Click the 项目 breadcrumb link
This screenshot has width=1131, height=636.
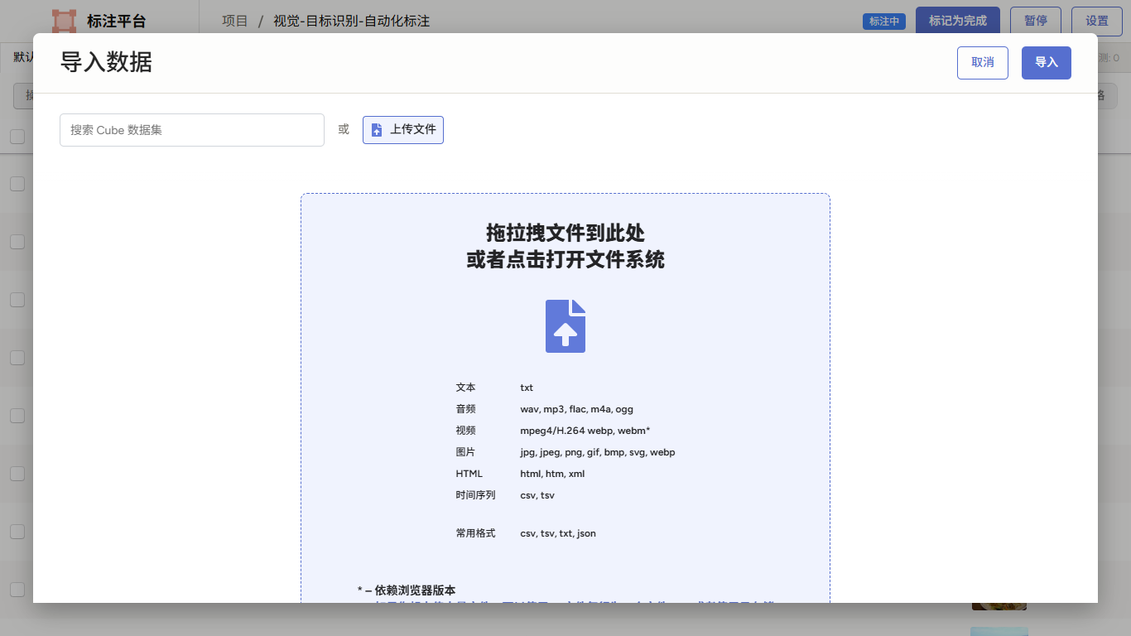coord(235,21)
